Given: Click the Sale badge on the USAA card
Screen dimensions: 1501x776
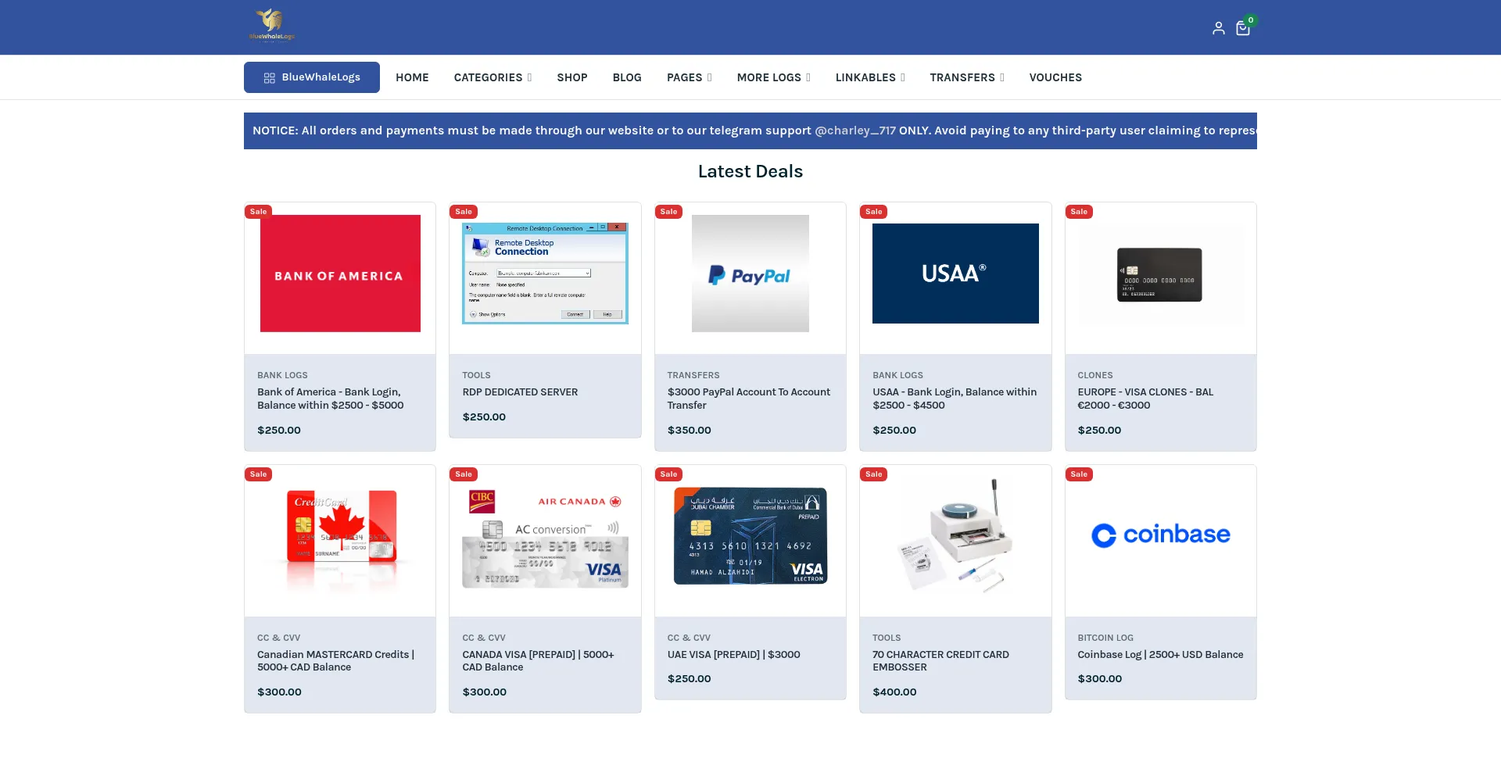Looking at the screenshot, I should [x=873, y=212].
